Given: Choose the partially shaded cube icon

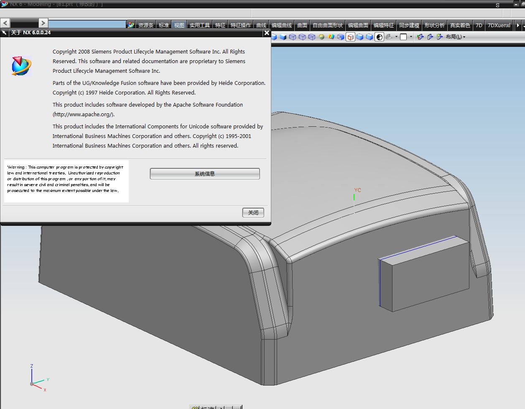Looking at the screenshot, I should coord(341,37).
